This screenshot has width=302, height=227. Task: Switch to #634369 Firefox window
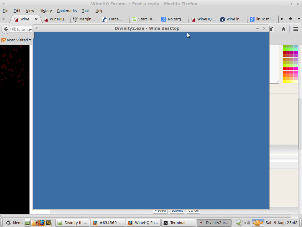pyautogui.click(x=108, y=223)
